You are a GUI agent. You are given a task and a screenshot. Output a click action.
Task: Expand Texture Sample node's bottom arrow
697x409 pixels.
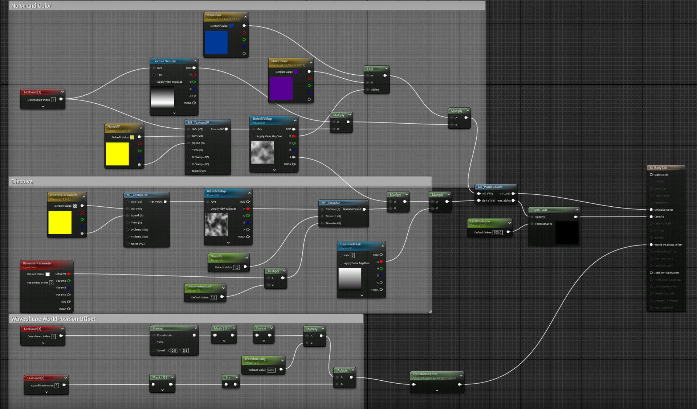pyautogui.click(x=174, y=113)
